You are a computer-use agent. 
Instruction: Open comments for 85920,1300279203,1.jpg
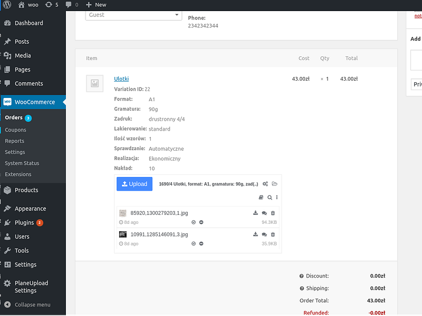[264, 213]
